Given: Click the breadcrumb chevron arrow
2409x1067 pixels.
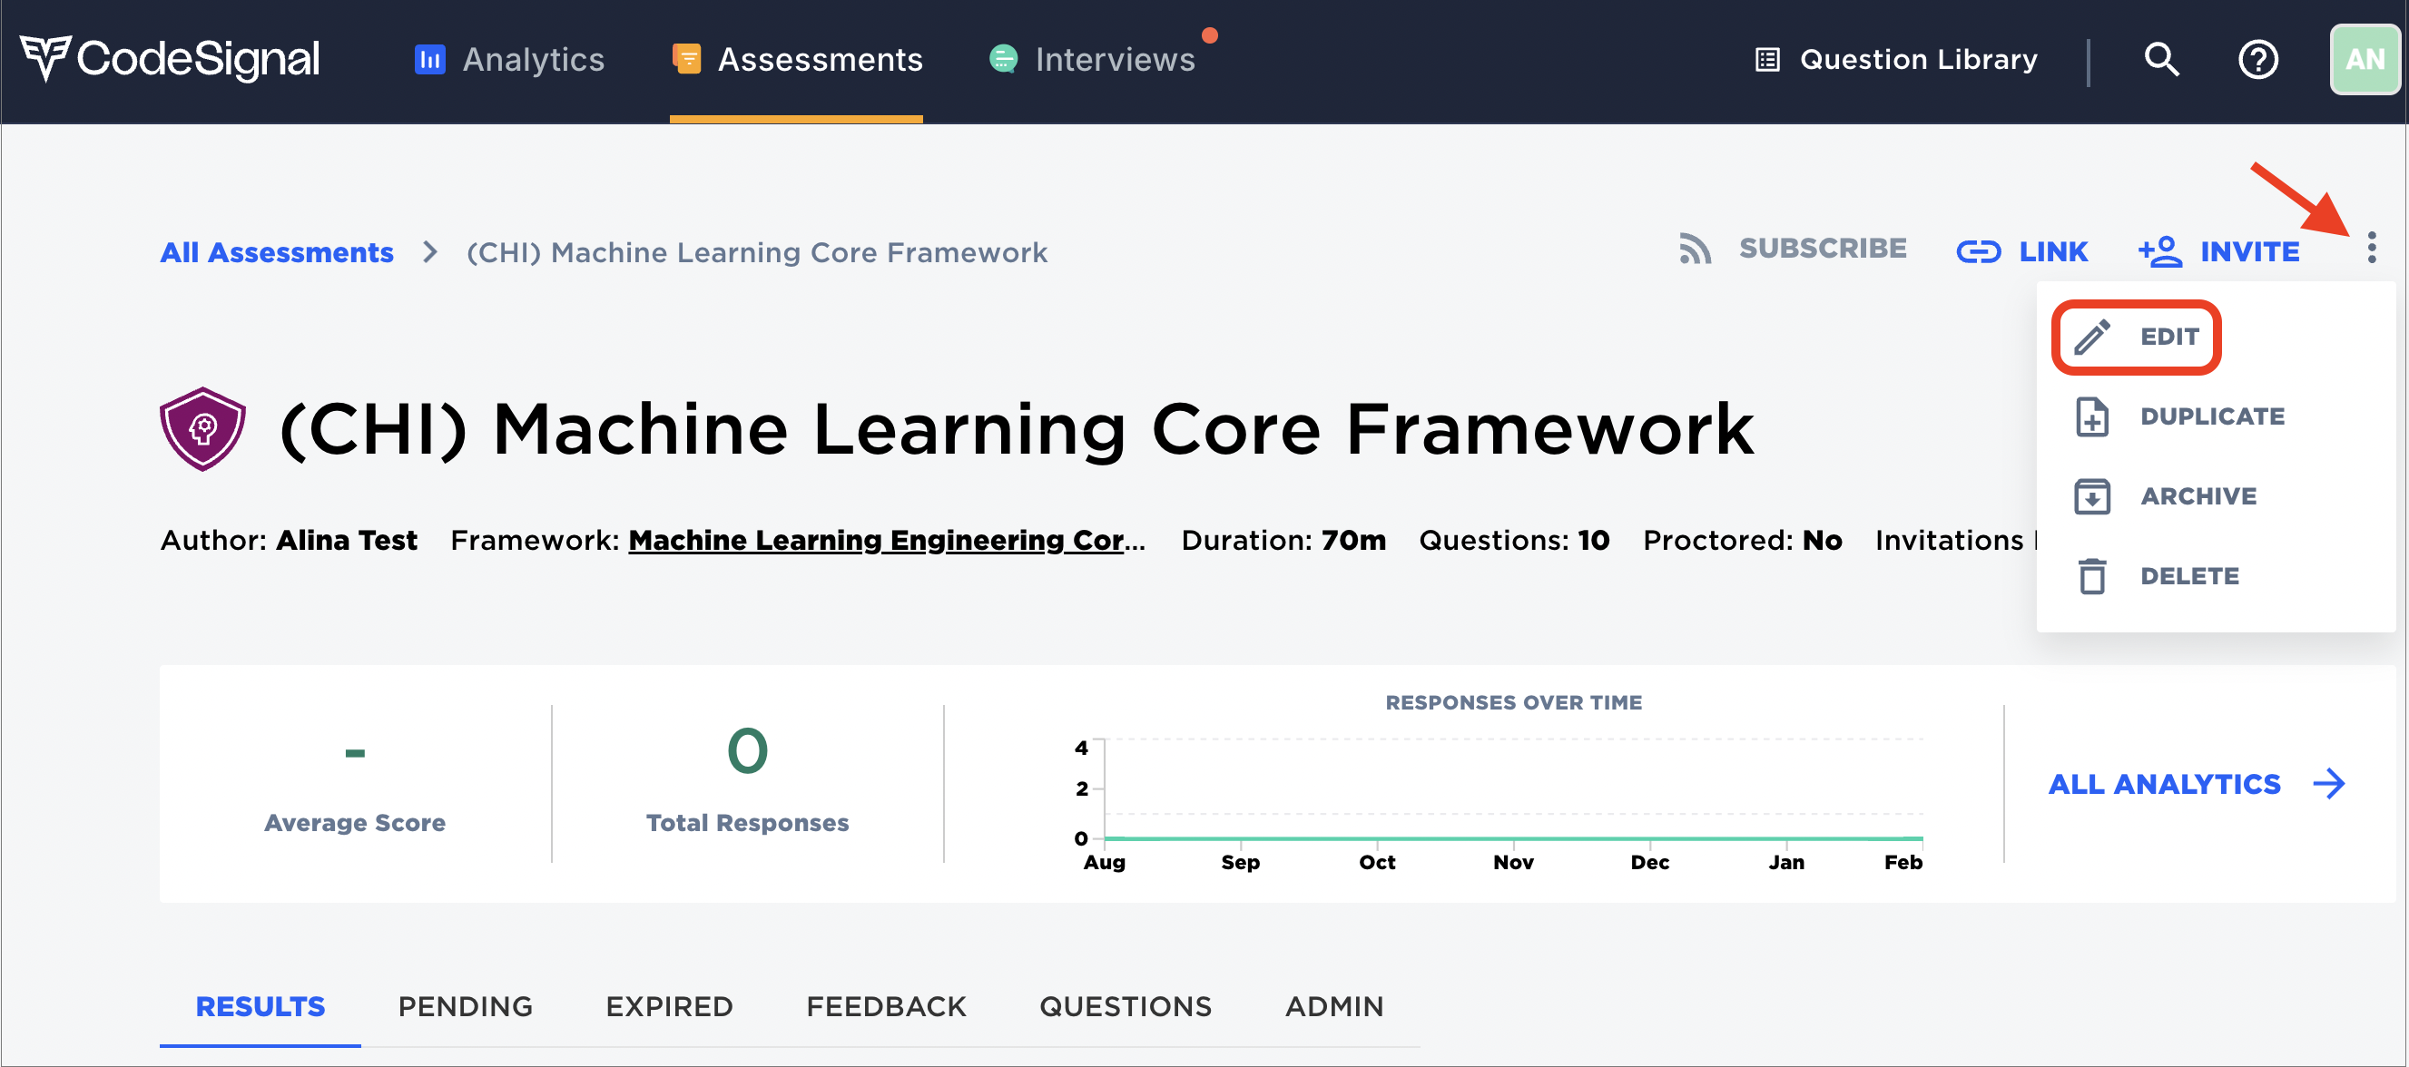Looking at the screenshot, I should tap(430, 252).
